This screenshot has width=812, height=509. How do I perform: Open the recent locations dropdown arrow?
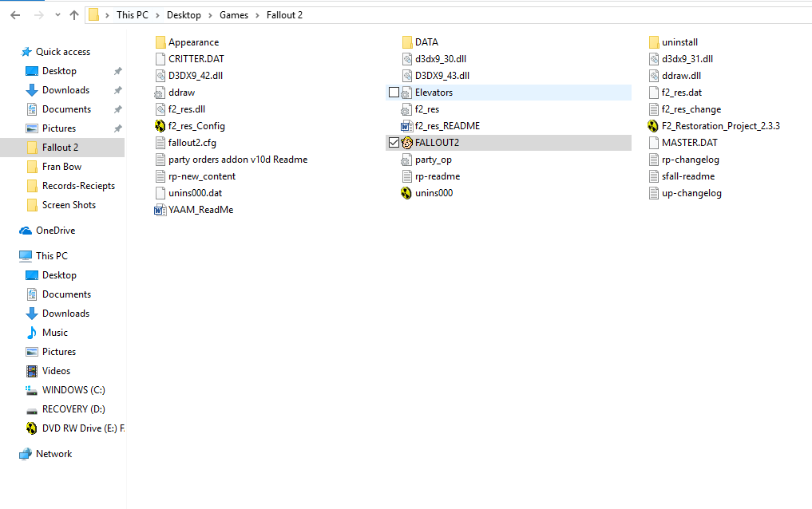click(57, 15)
